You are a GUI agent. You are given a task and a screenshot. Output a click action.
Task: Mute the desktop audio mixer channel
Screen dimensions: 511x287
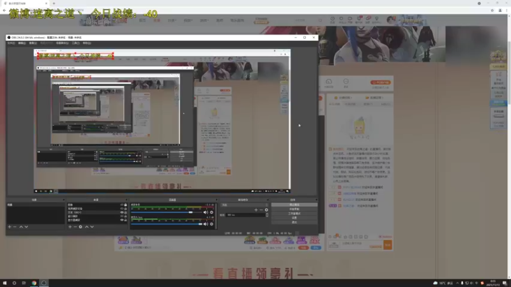click(x=206, y=212)
